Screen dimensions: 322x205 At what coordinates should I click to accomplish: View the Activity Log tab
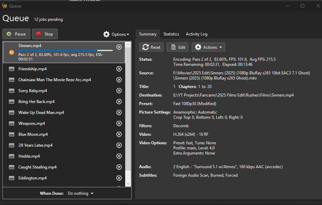196,34
